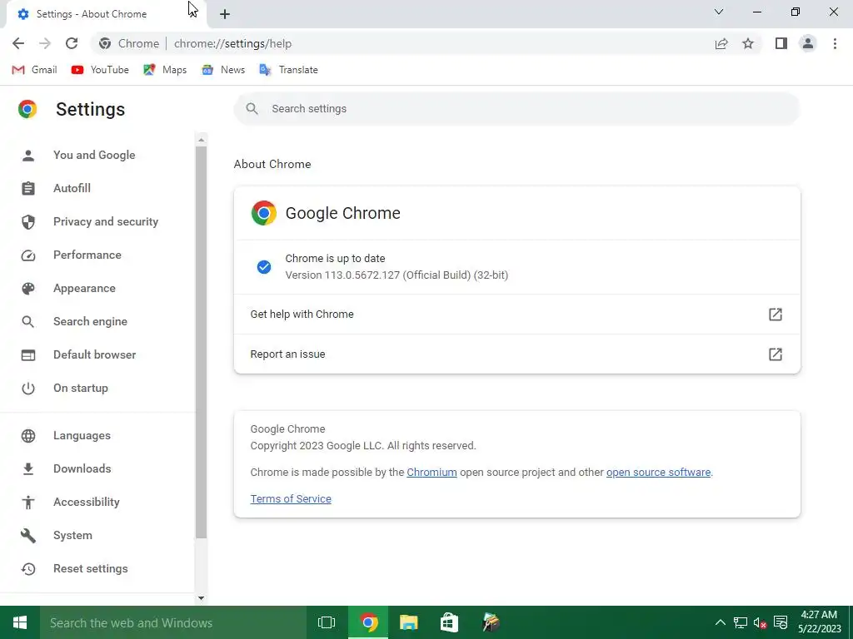Open Search engine settings
The image size is (853, 639).
[x=90, y=321]
